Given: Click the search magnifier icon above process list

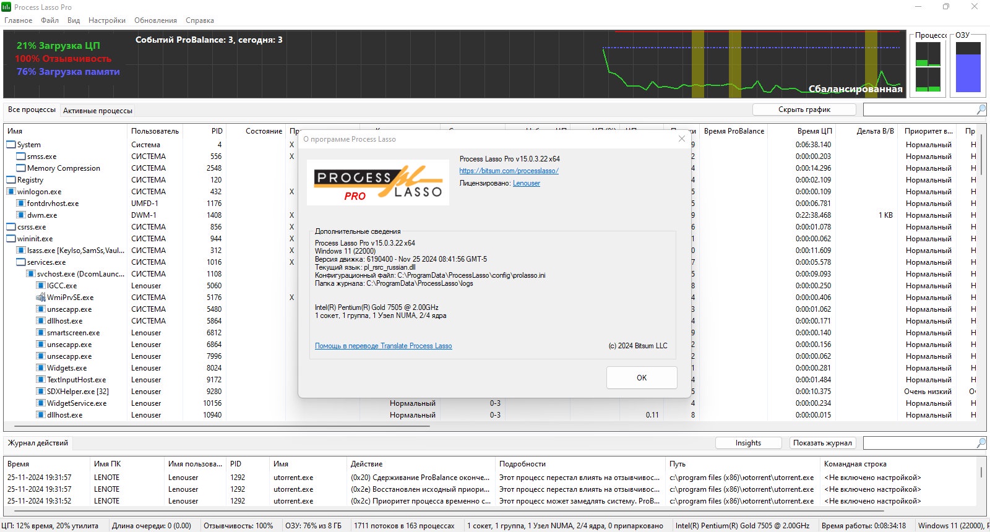Looking at the screenshot, I should coord(981,109).
